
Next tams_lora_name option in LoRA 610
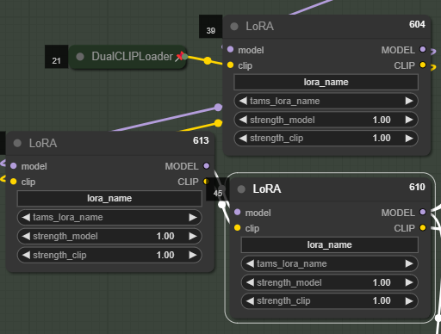pos(409,263)
